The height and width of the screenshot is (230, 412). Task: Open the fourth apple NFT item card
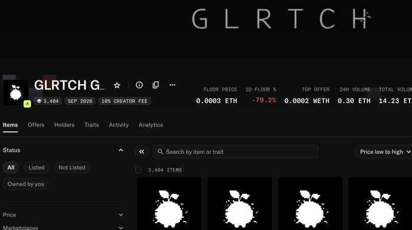pos(380,203)
